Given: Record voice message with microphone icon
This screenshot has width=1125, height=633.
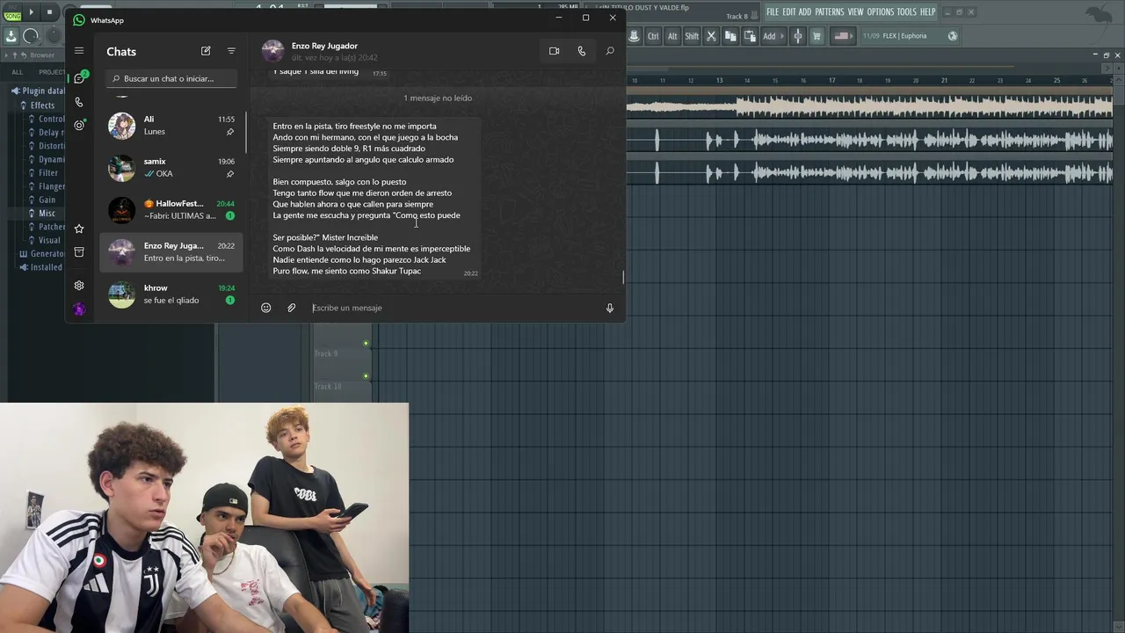Looking at the screenshot, I should point(609,308).
